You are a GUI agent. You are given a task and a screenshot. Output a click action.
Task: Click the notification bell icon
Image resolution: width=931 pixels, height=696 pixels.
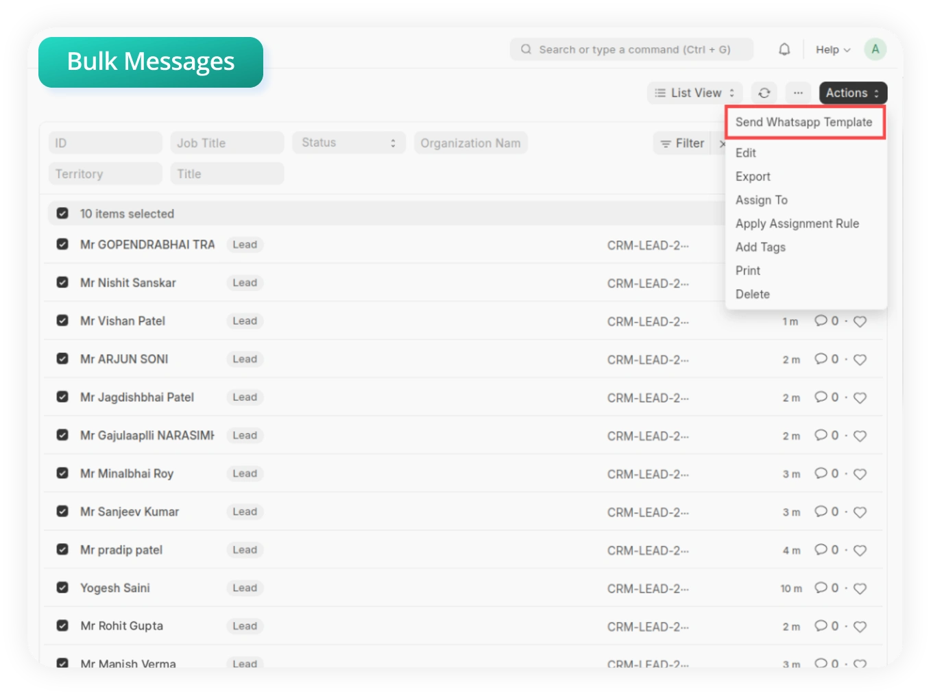point(784,49)
